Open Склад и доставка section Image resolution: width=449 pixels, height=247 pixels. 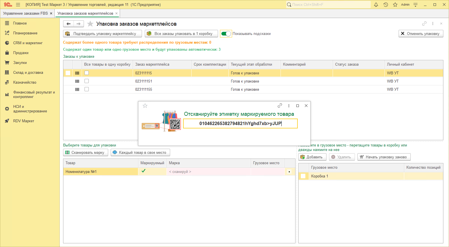point(28,72)
